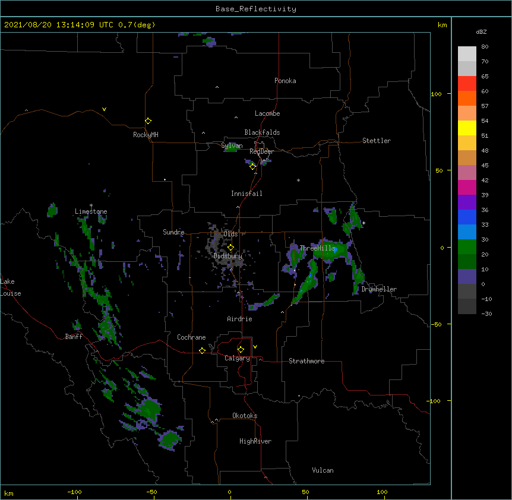Click the Base_Reflectivity title

click(256, 9)
